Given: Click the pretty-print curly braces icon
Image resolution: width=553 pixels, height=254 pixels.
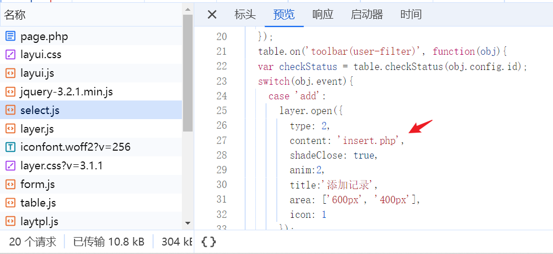Looking at the screenshot, I should [208, 242].
